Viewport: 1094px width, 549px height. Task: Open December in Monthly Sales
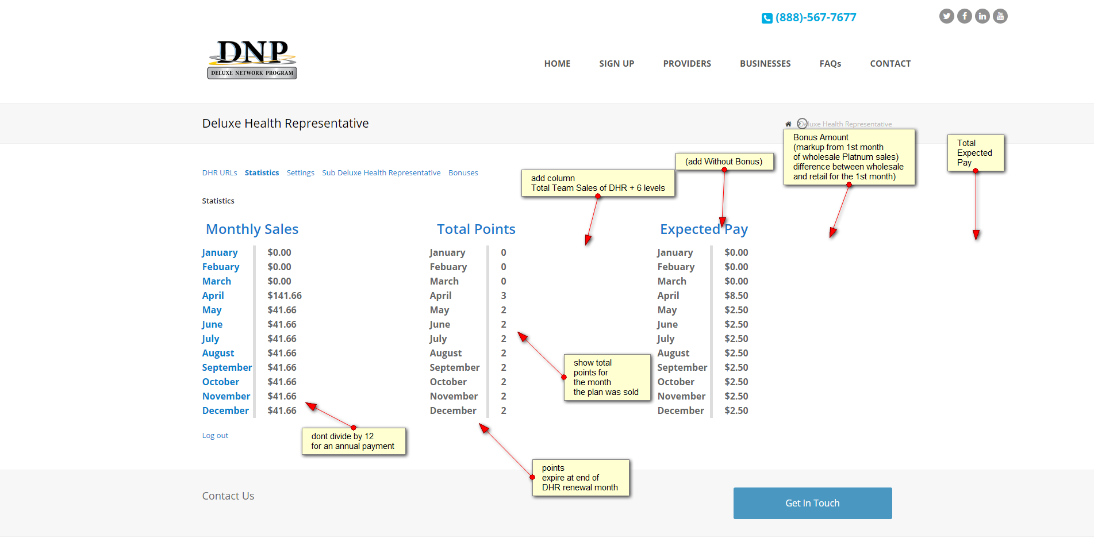click(226, 411)
